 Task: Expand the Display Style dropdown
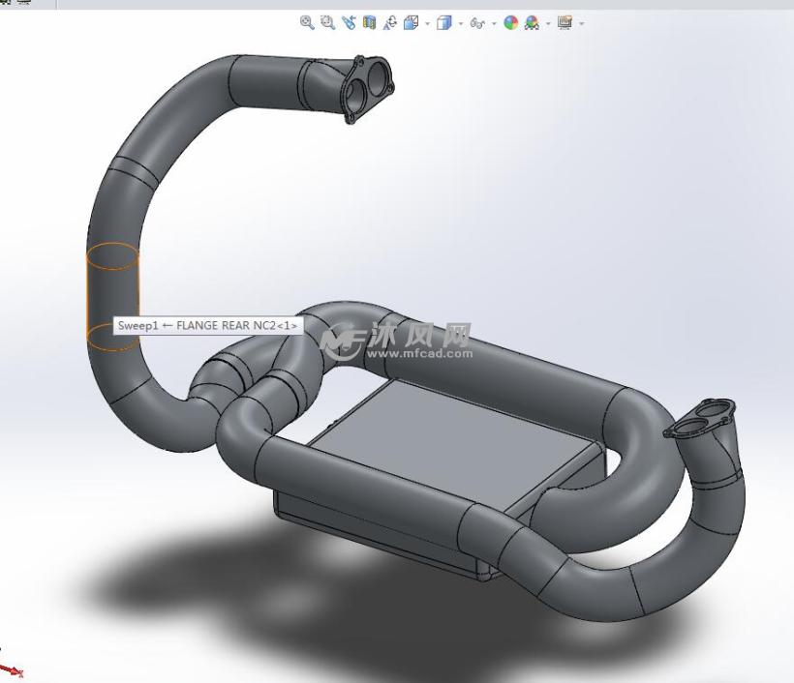tap(459, 21)
